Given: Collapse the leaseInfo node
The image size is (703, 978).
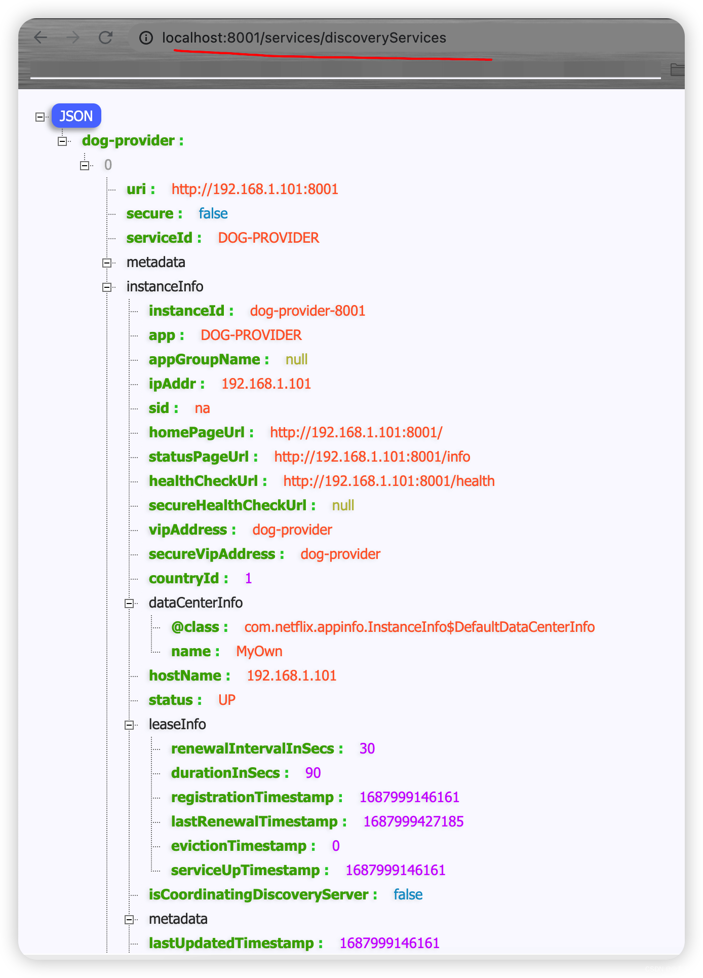Looking at the screenshot, I should (129, 725).
